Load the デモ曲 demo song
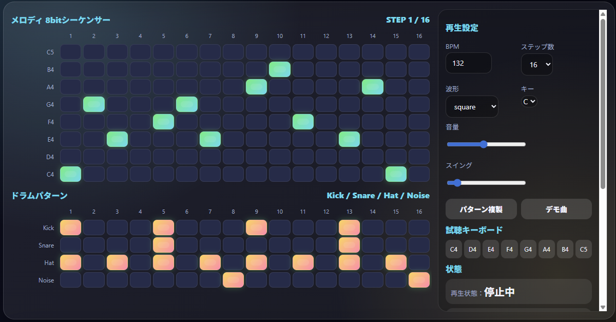 tap(556, 210)
